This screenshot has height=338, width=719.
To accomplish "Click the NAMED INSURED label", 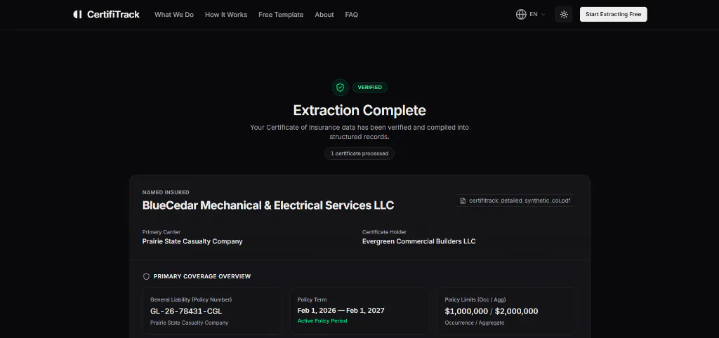I will coord(166,192).
